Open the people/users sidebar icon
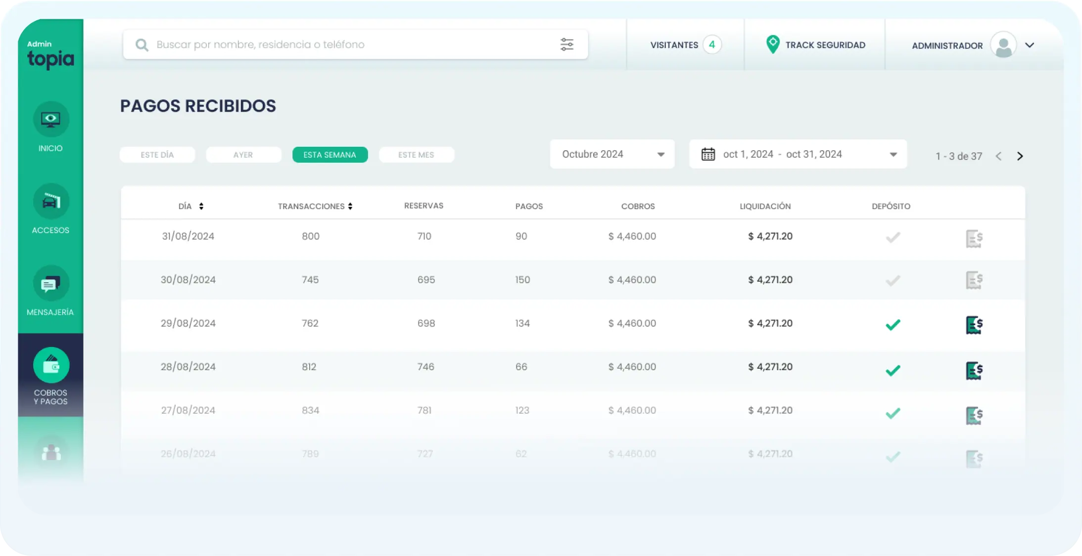Screen dimensions: 1082x556 (x=51, y=453)
